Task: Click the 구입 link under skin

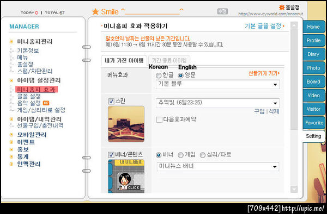Action: click(x=259, y=111)
